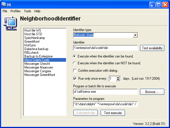Click the 'Network share' selected text in combo box
The image size is (170, 128).
[84, 35]
